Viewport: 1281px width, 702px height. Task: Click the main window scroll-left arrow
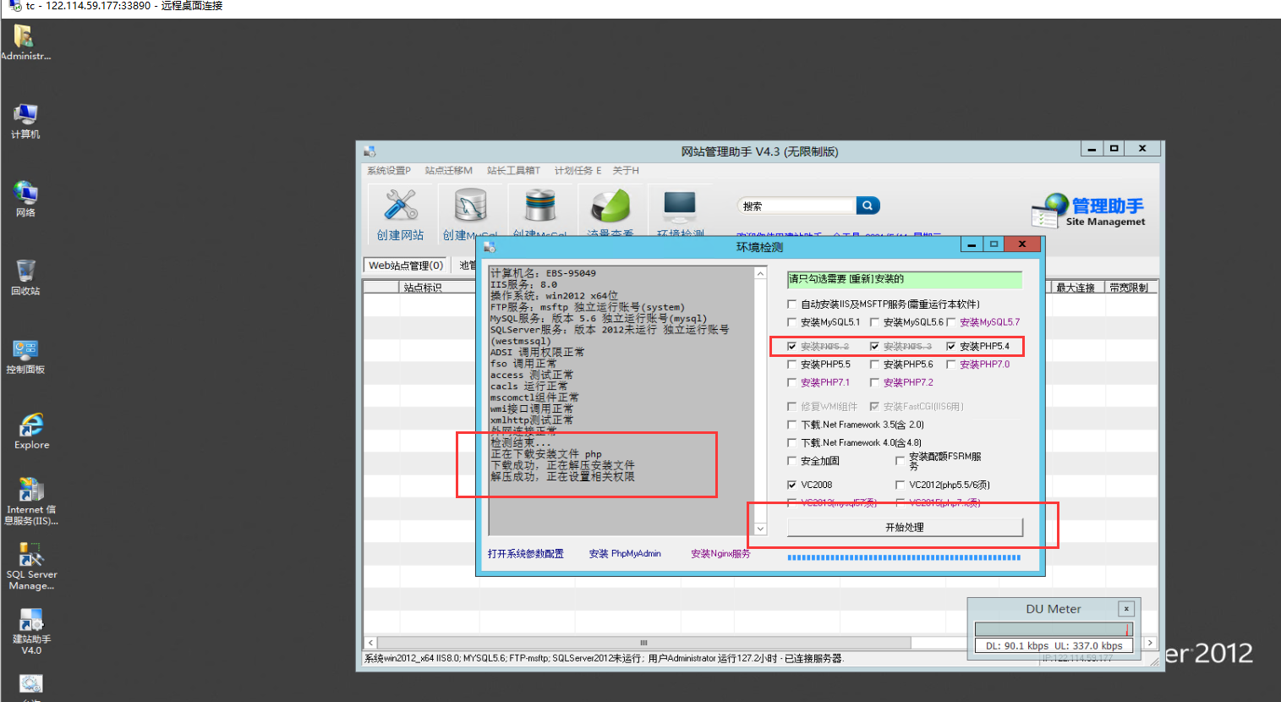click(x=370, y=643)
